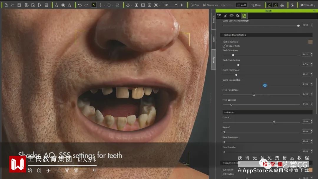Click the first green-bordered sculpt icon
Image resolution: width=318 pixels, height=179 pixels.
point(269,5)
